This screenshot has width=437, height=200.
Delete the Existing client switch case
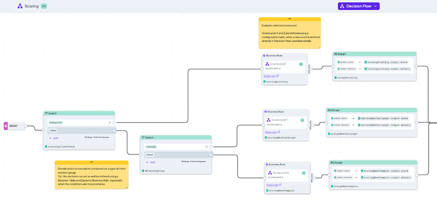(110, 122)
